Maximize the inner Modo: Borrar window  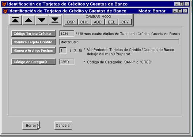180,11
